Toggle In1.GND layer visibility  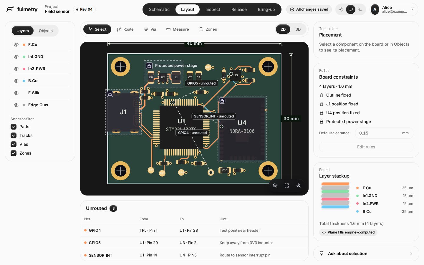[16, 57]
